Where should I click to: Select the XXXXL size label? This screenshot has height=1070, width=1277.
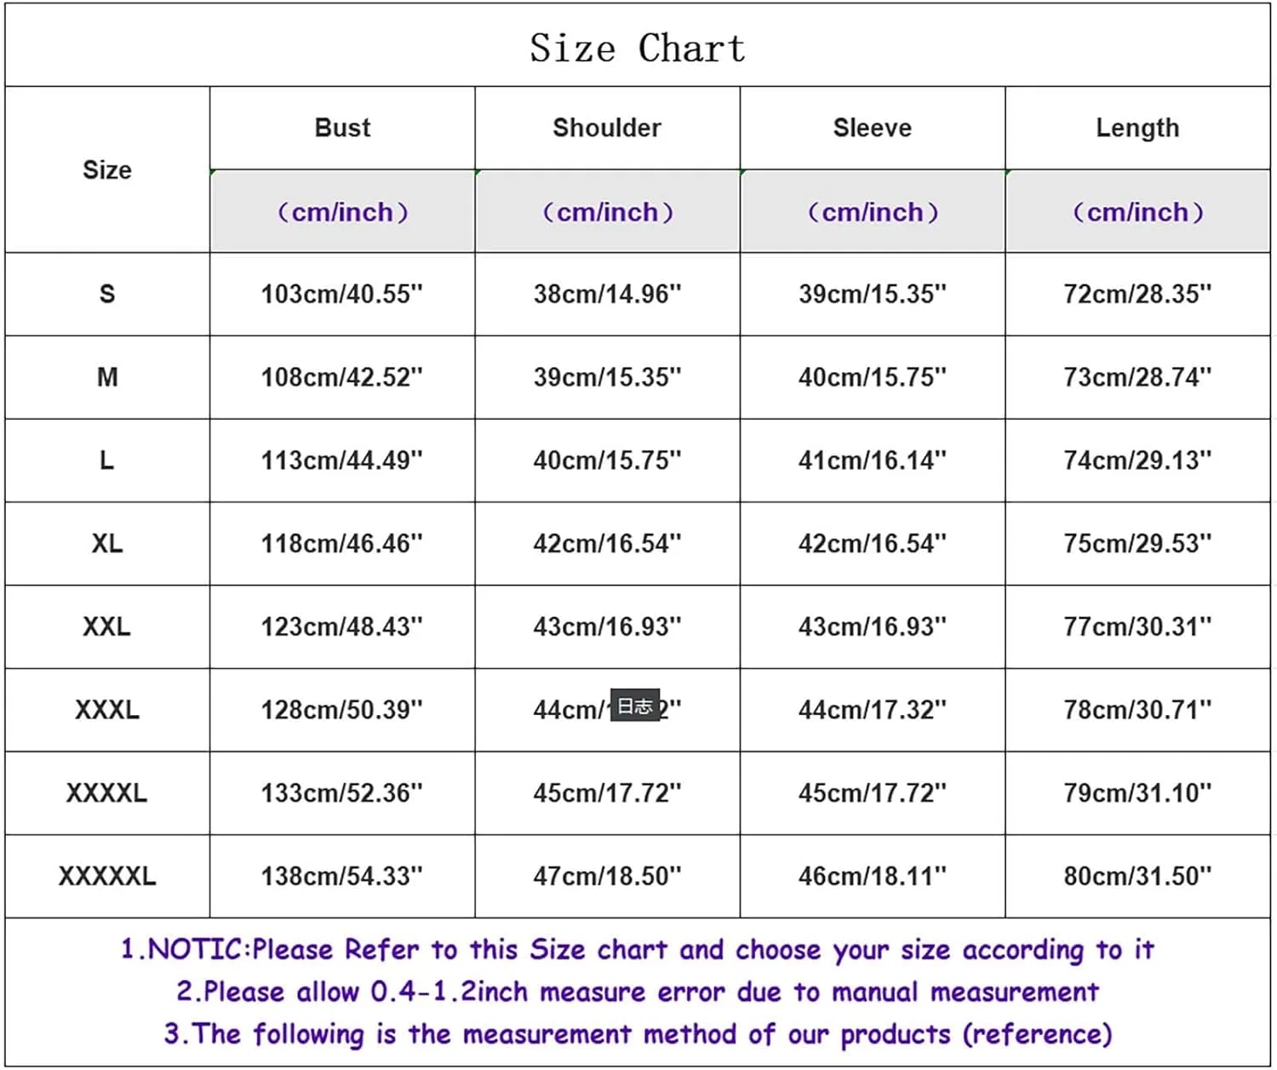click(x=107, y=792)
